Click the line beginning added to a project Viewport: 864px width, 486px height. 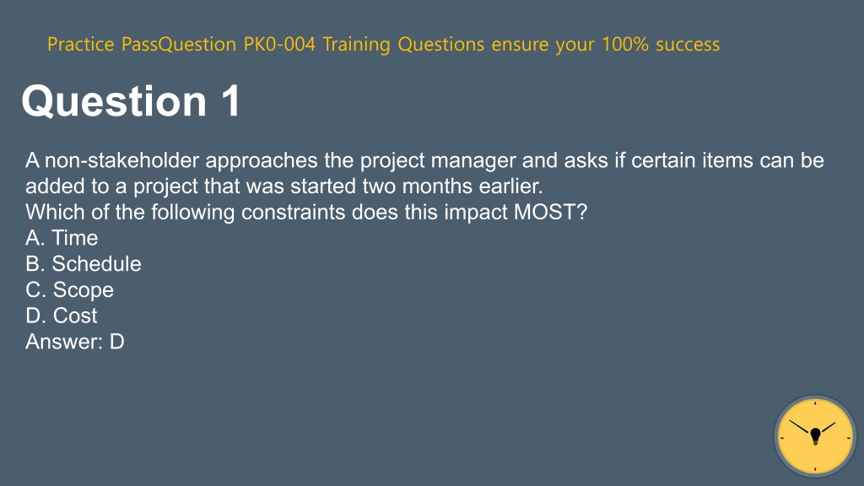(x=284, y=186)
